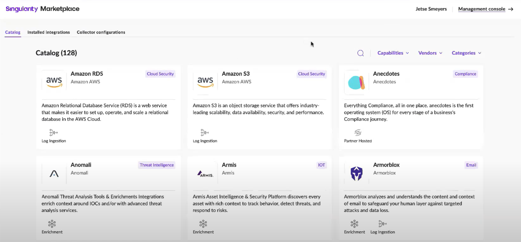Expand the Vendors filter dropdown
Viewport: 521px width, 242px height.
pyautogui.click(x=430, y=53)
